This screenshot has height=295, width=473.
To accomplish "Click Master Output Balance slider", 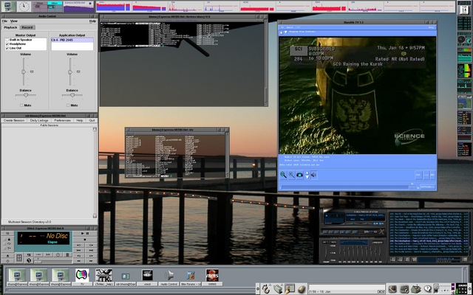I will click(26, 95).
